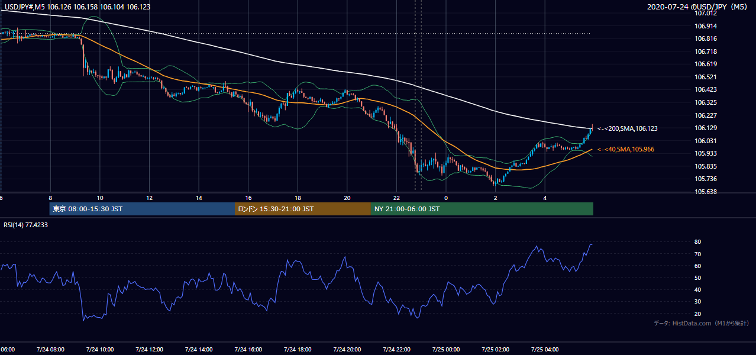Viewport: 756px width, 355px height.
Task: Click the 40 SMA 105.966 label
Action: pos(626,150)
